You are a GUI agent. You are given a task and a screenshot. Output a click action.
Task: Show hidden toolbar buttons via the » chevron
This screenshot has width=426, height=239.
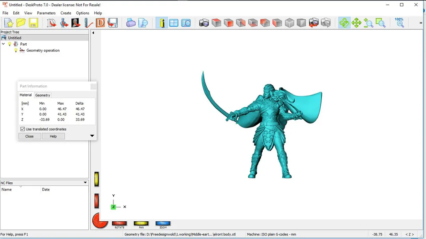[x=421, y=23]
